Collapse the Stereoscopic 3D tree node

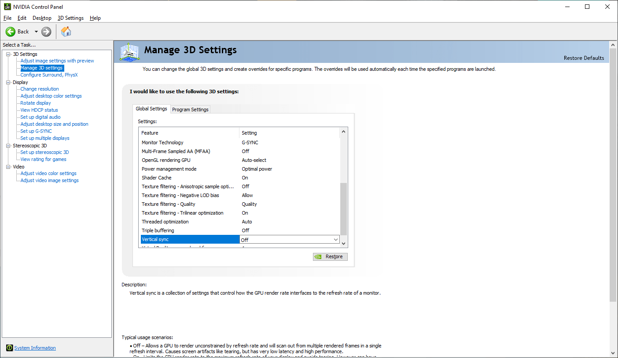click(8, 146)
